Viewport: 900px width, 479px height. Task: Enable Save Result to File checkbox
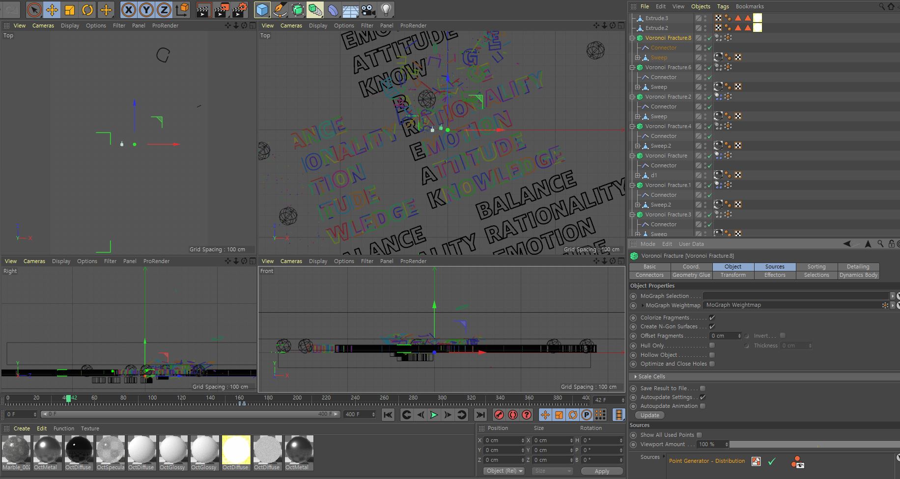(703, 388)
